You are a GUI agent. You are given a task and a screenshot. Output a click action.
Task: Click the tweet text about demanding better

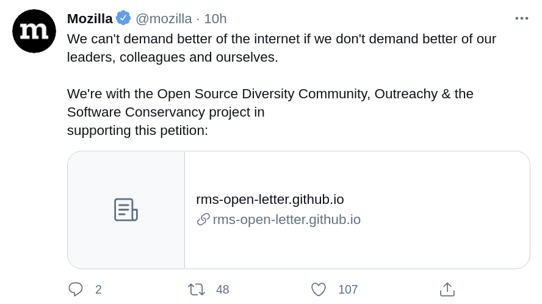281,48
